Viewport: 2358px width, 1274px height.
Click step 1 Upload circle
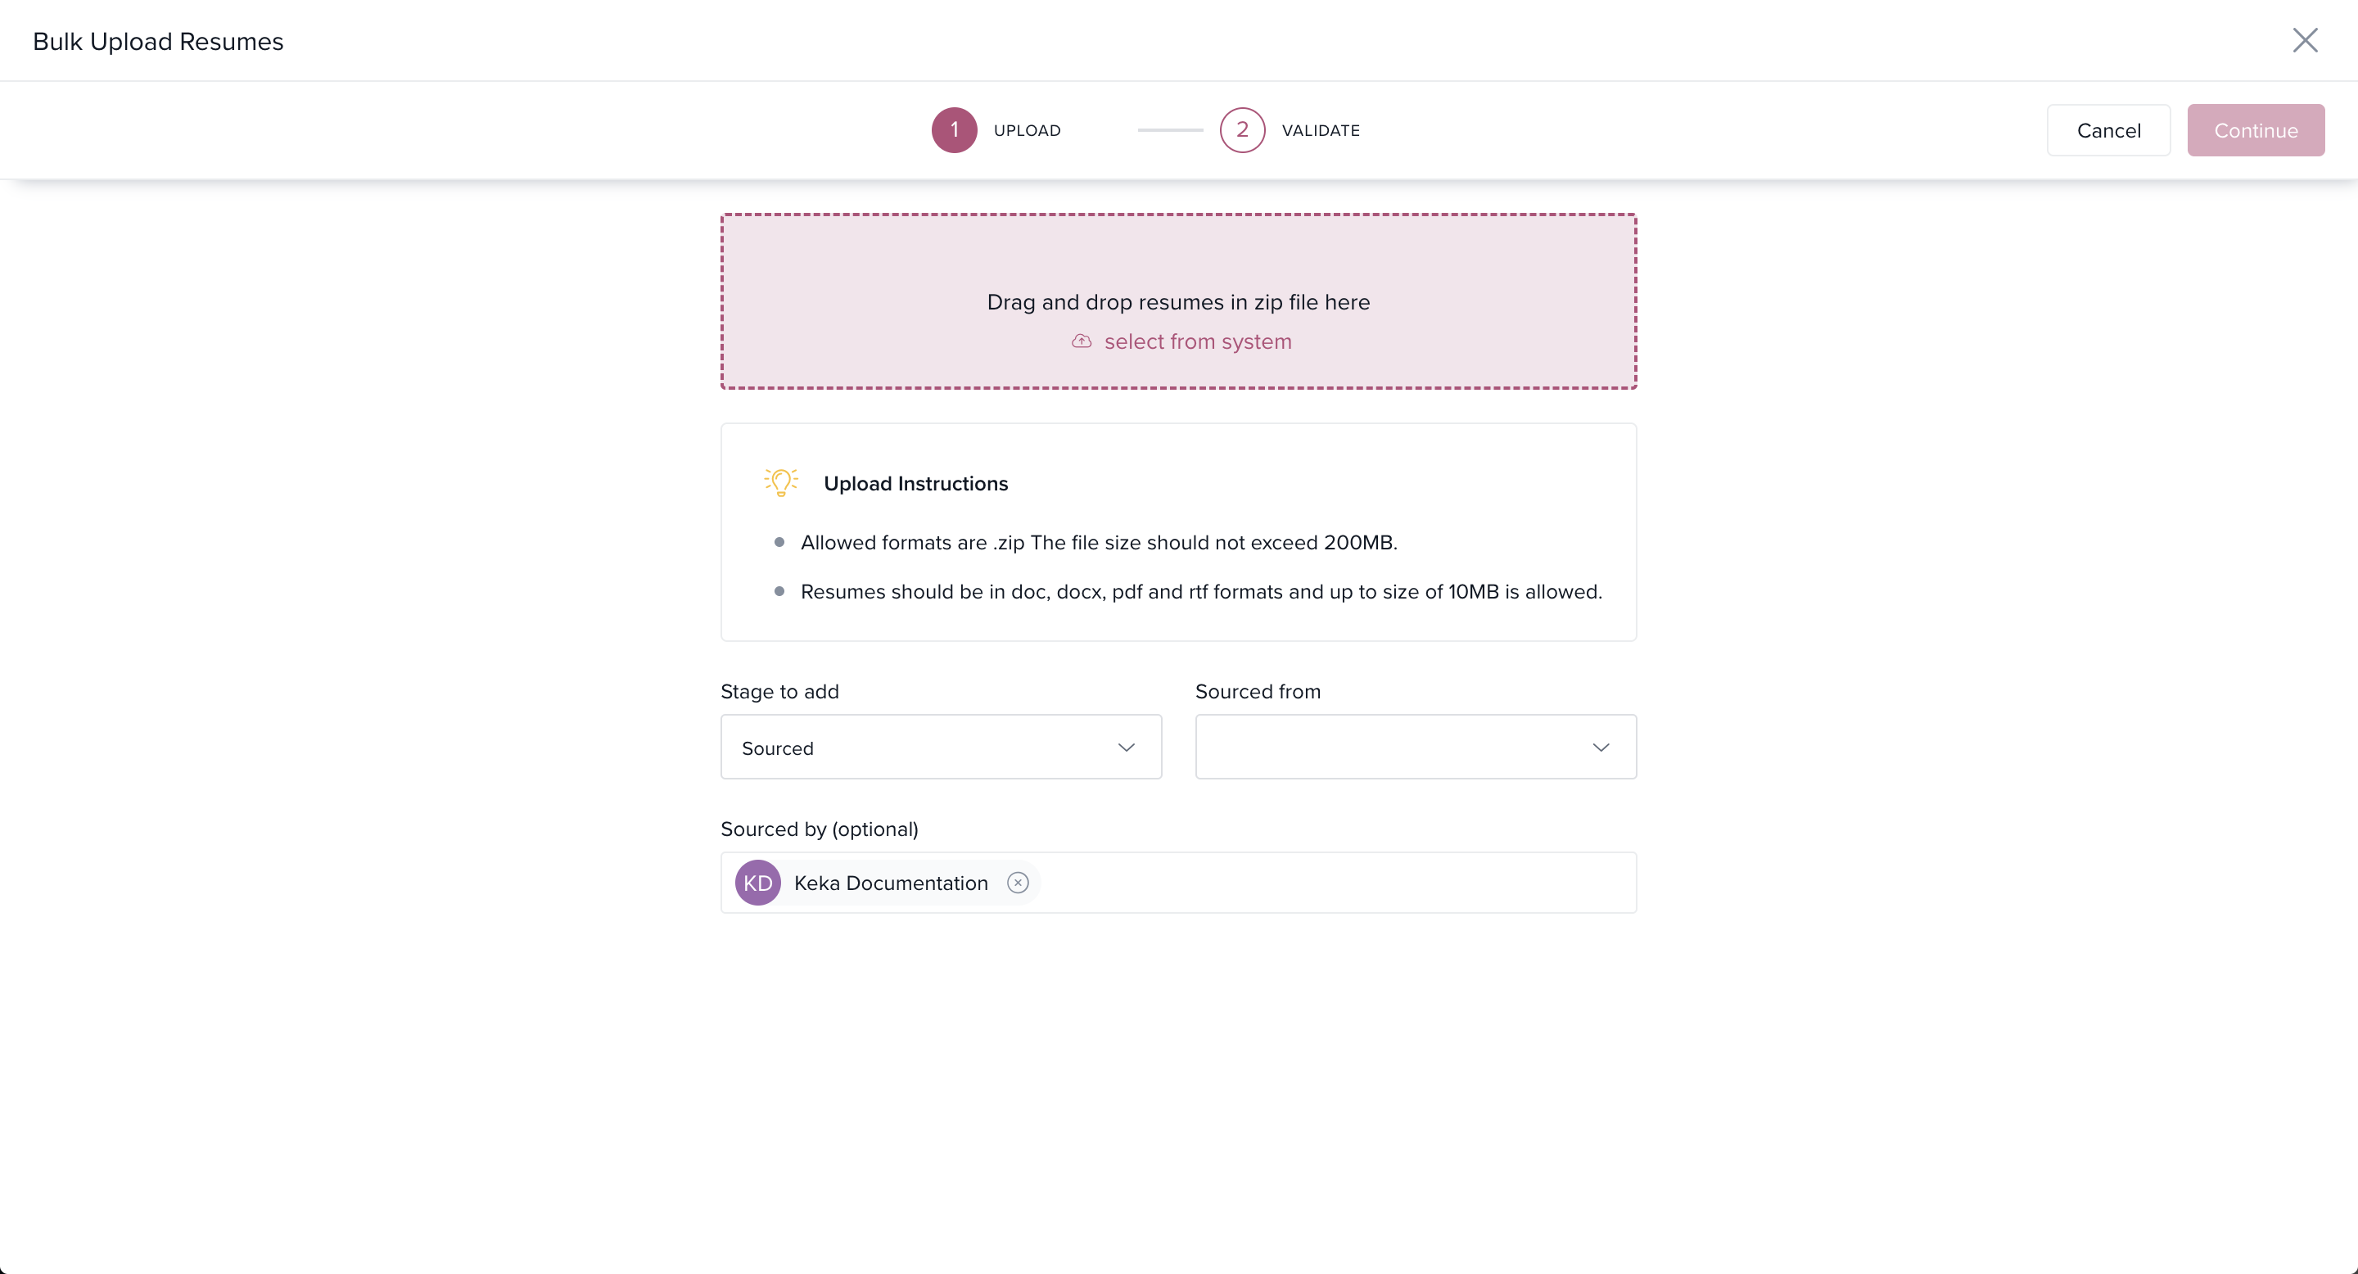(x=954, y=130)
